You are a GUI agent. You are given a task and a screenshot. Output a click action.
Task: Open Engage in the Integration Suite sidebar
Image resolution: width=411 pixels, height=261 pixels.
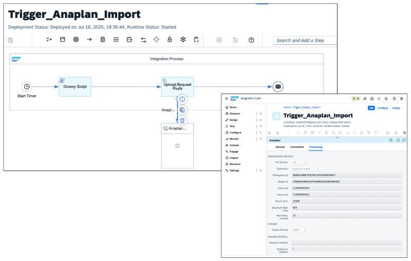(234, 152)
